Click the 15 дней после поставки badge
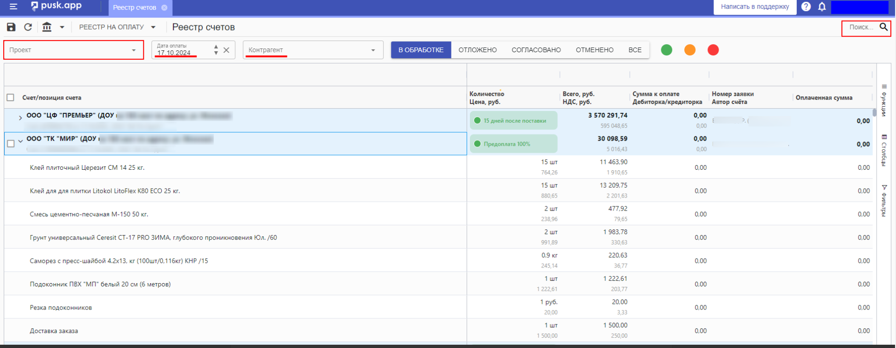The width and height of the screenshot is (896, 348). pos(514,120)
